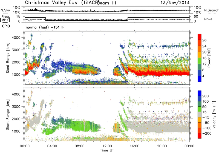Click the "28" Power colorbar value
Viewport: 219px width, 152px height.
pos(204,40)
